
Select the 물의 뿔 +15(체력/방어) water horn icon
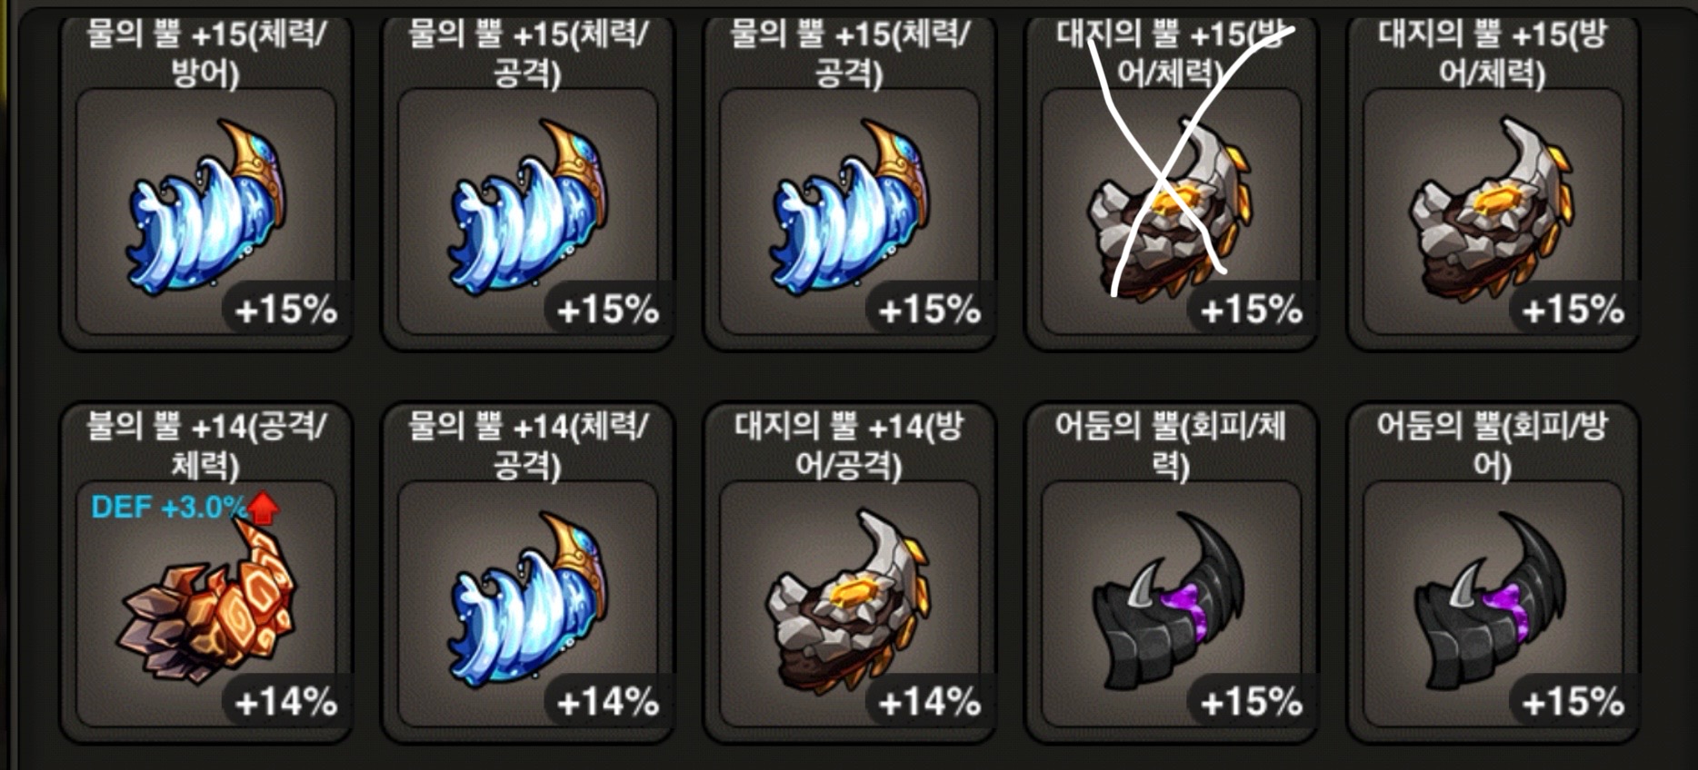point(205,206)
